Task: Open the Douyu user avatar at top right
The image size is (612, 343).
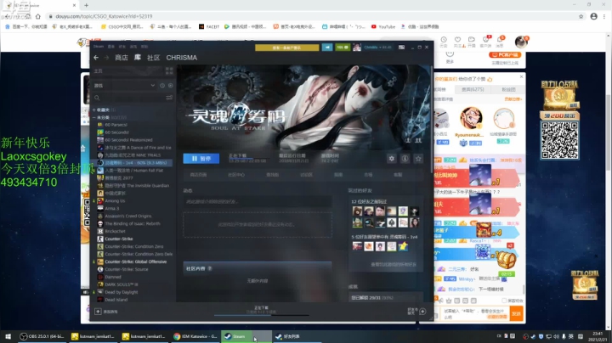Action: [x=521, y=42]
